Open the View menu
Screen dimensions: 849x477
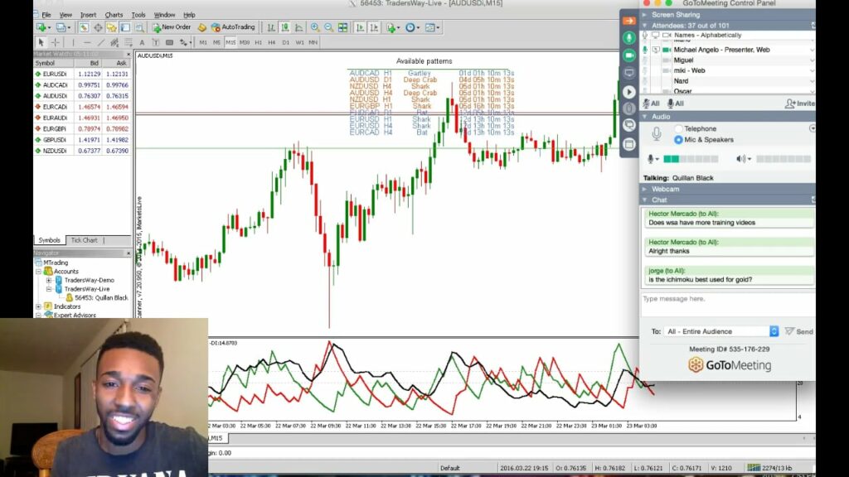click(65, 15)
